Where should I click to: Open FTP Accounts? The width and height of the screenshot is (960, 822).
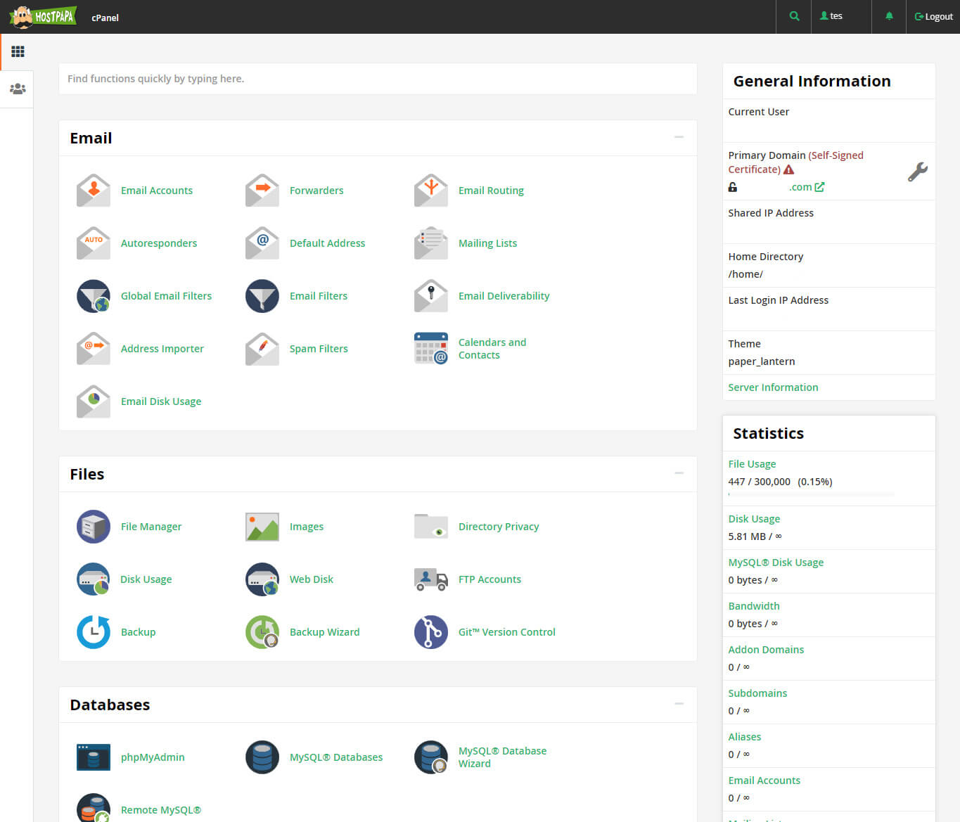pos(489,579)
